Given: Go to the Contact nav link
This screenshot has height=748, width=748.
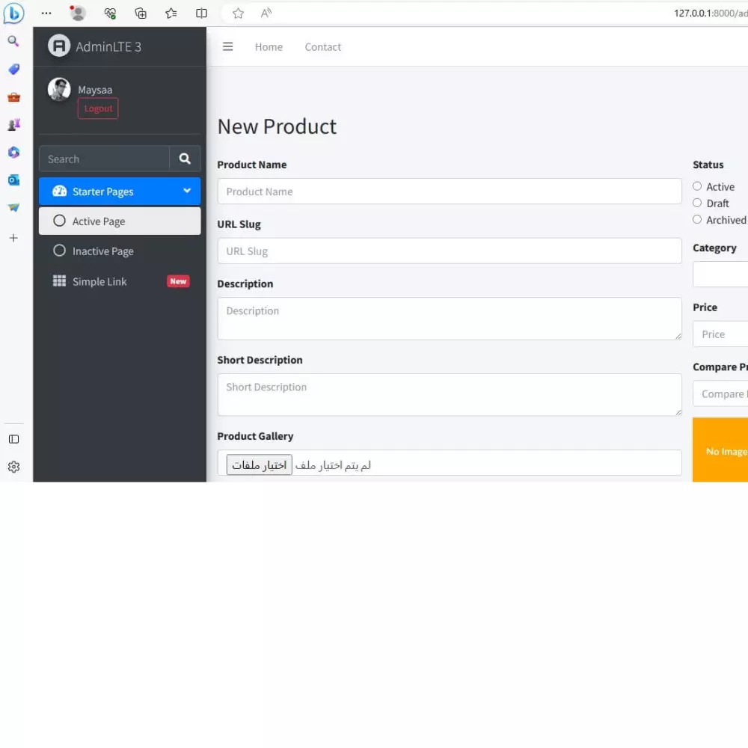Looking at the screenshot, I should pyautogui.click(x=323, y=46).
